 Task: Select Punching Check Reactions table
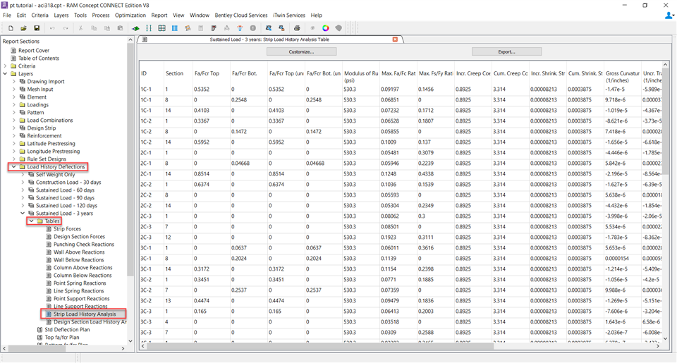tap(84, 245)
